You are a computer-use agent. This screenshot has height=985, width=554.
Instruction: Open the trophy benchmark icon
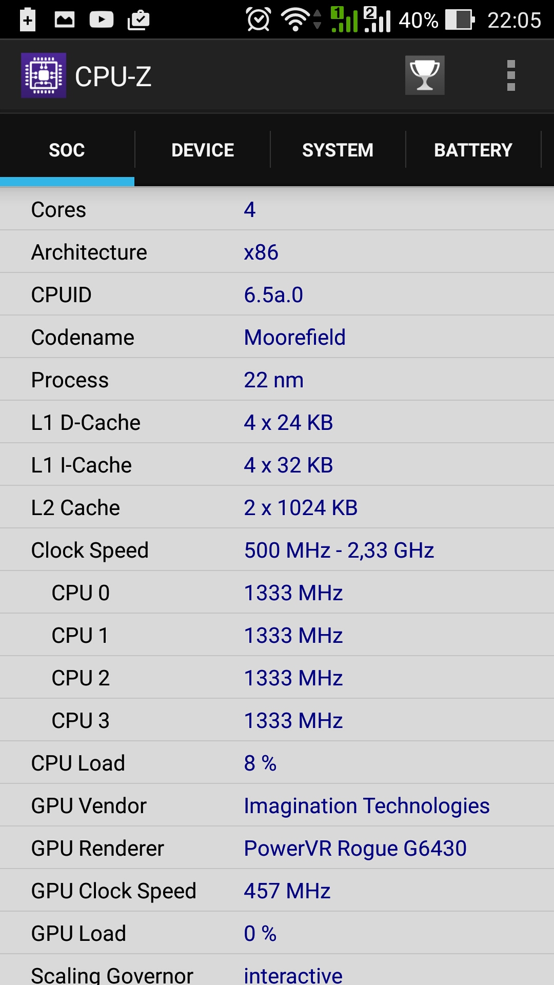point(425,75)
